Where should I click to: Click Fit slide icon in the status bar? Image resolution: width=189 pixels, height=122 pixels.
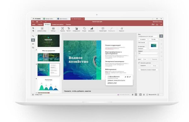[x=141, y=95]
